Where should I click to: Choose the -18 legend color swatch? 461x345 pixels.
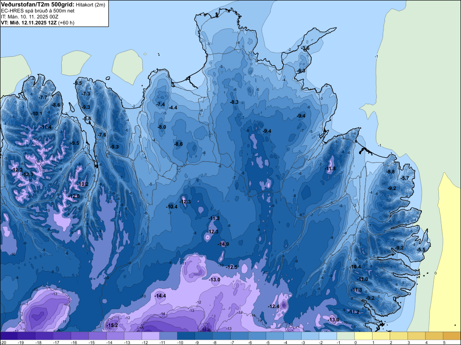(44, 335)
